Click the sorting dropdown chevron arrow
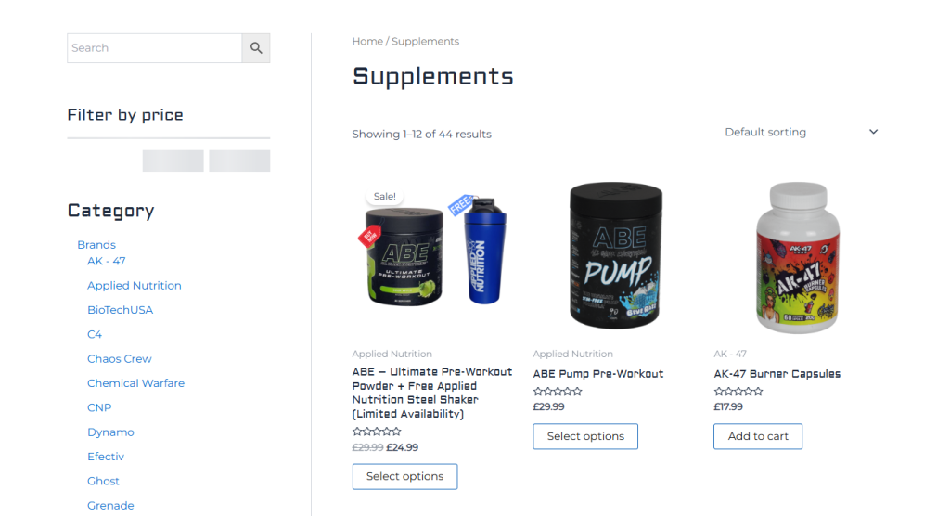 tap(873, 132)
